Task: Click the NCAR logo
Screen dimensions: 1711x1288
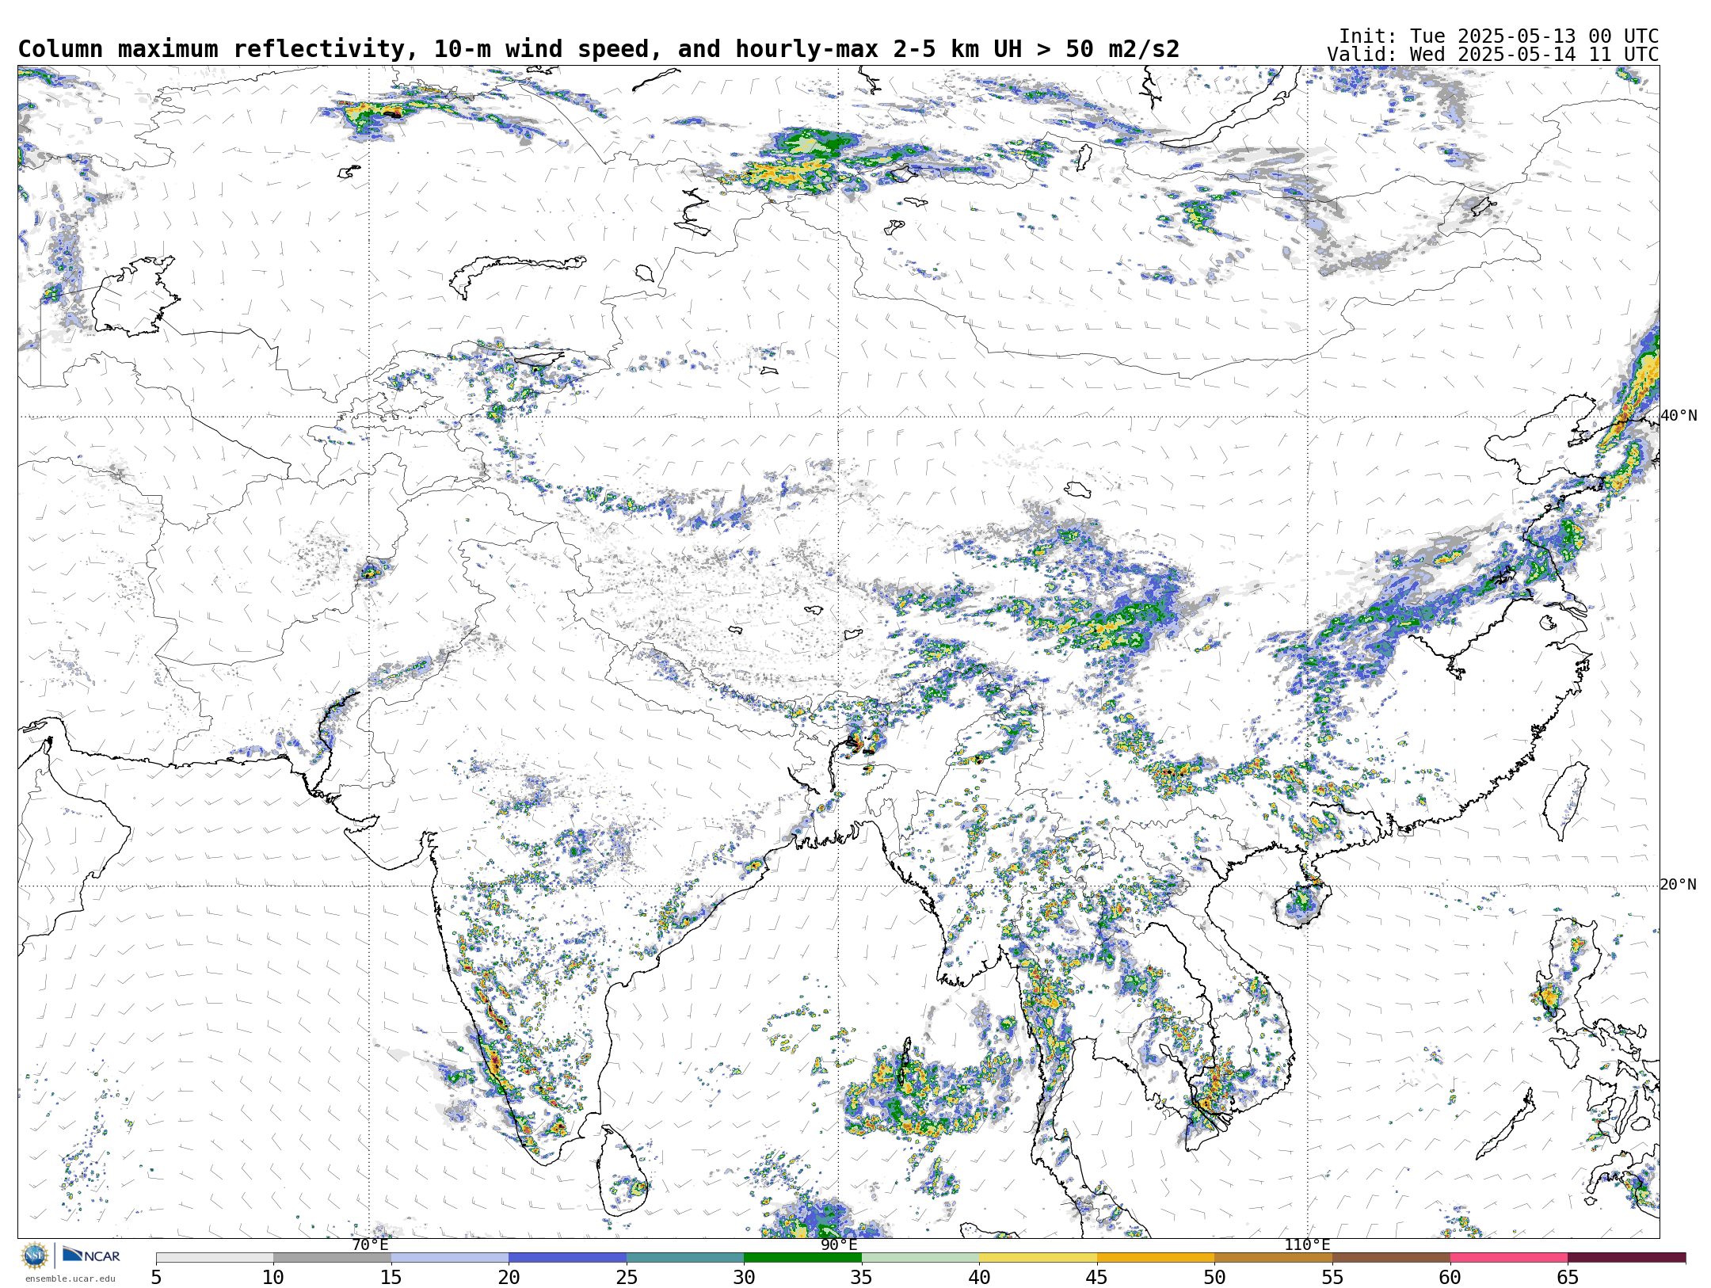Action: click(x=91, y=1255)
